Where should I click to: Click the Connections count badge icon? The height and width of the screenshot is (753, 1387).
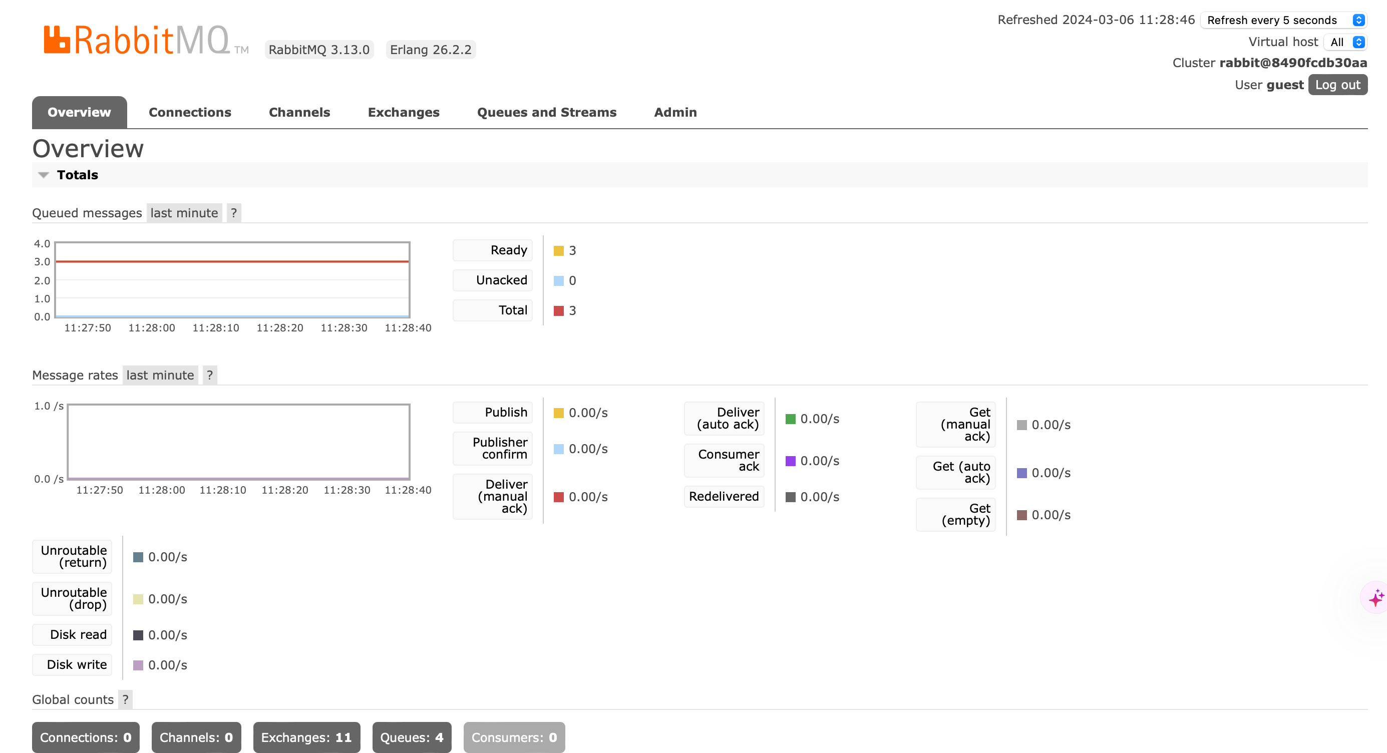point(84,737)
